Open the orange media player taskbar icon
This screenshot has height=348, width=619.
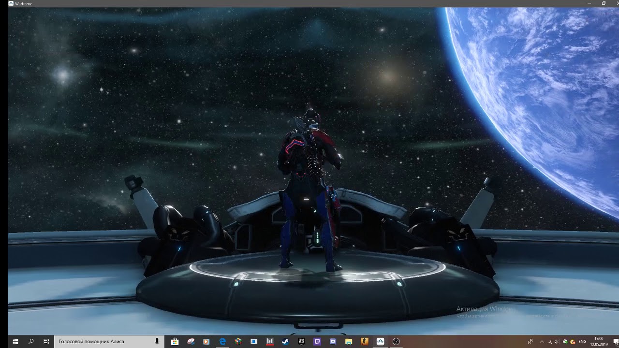[x=206, y=341]
